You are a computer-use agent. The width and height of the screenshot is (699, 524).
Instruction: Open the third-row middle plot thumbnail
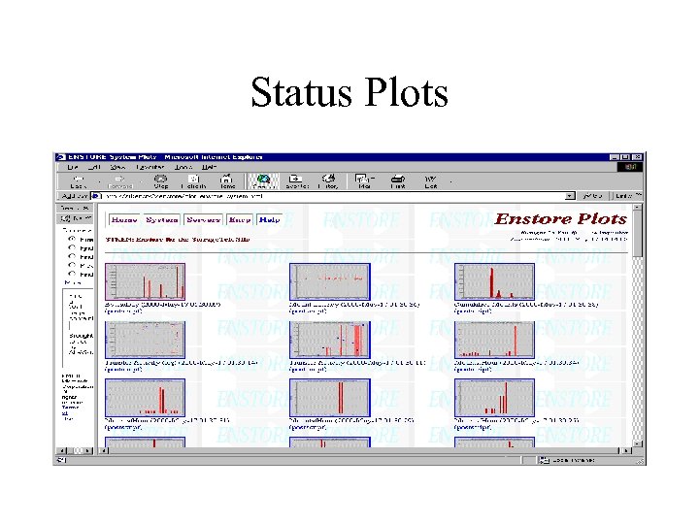click(x=330, y=398)
